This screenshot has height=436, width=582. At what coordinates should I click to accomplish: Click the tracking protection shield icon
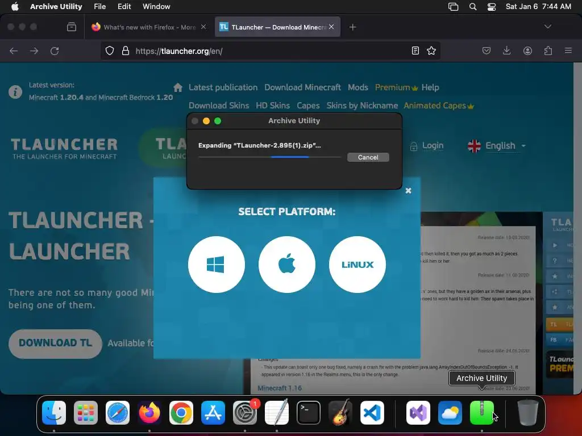(x=110, y=51)
